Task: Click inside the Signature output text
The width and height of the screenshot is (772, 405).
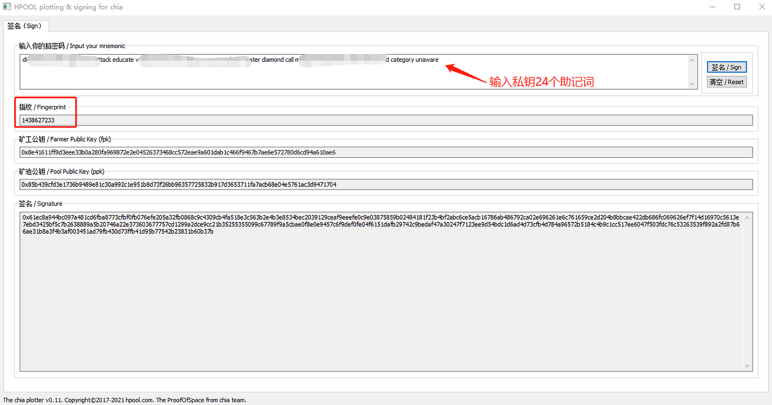Action: [380, 224]
